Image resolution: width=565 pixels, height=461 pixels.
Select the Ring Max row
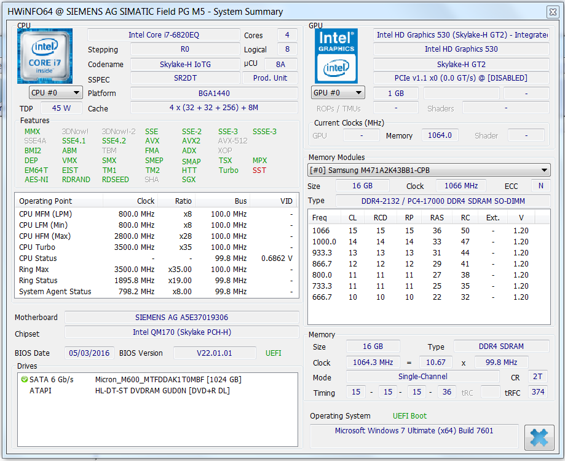click(156, 270)
